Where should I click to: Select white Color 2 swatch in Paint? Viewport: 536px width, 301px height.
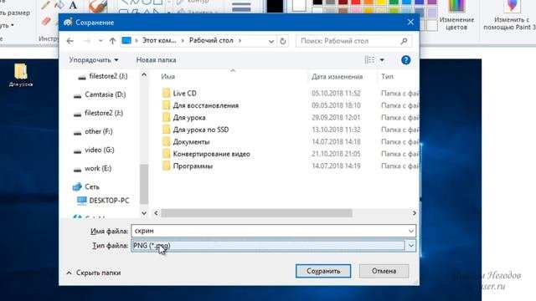point(299,6)
